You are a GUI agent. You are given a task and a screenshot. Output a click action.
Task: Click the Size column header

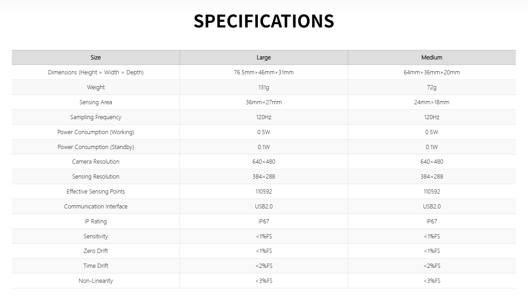pos(96,57)
